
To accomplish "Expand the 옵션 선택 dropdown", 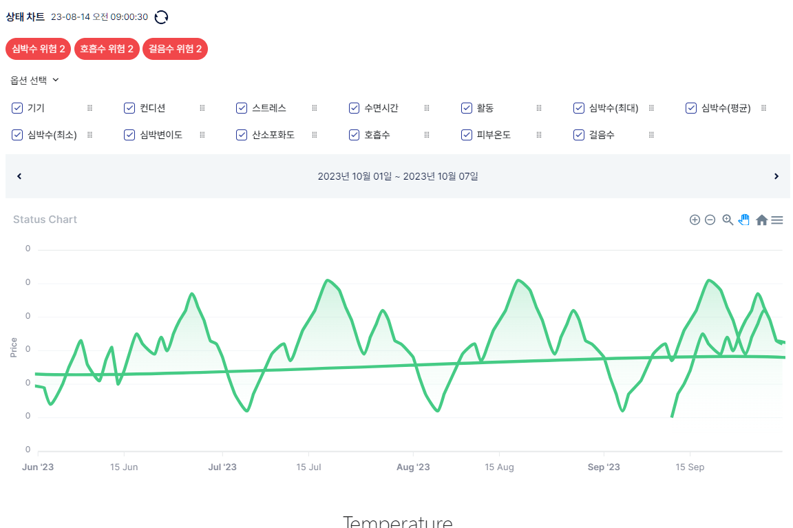I will (x=34, y=80).
